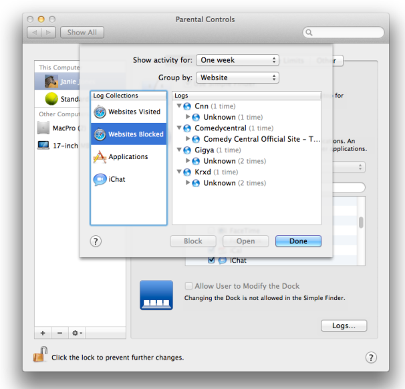The image size is (405, 389).
Task: Click the search magnifier icon
Action: pyautogui.click(x=309, y=33)
